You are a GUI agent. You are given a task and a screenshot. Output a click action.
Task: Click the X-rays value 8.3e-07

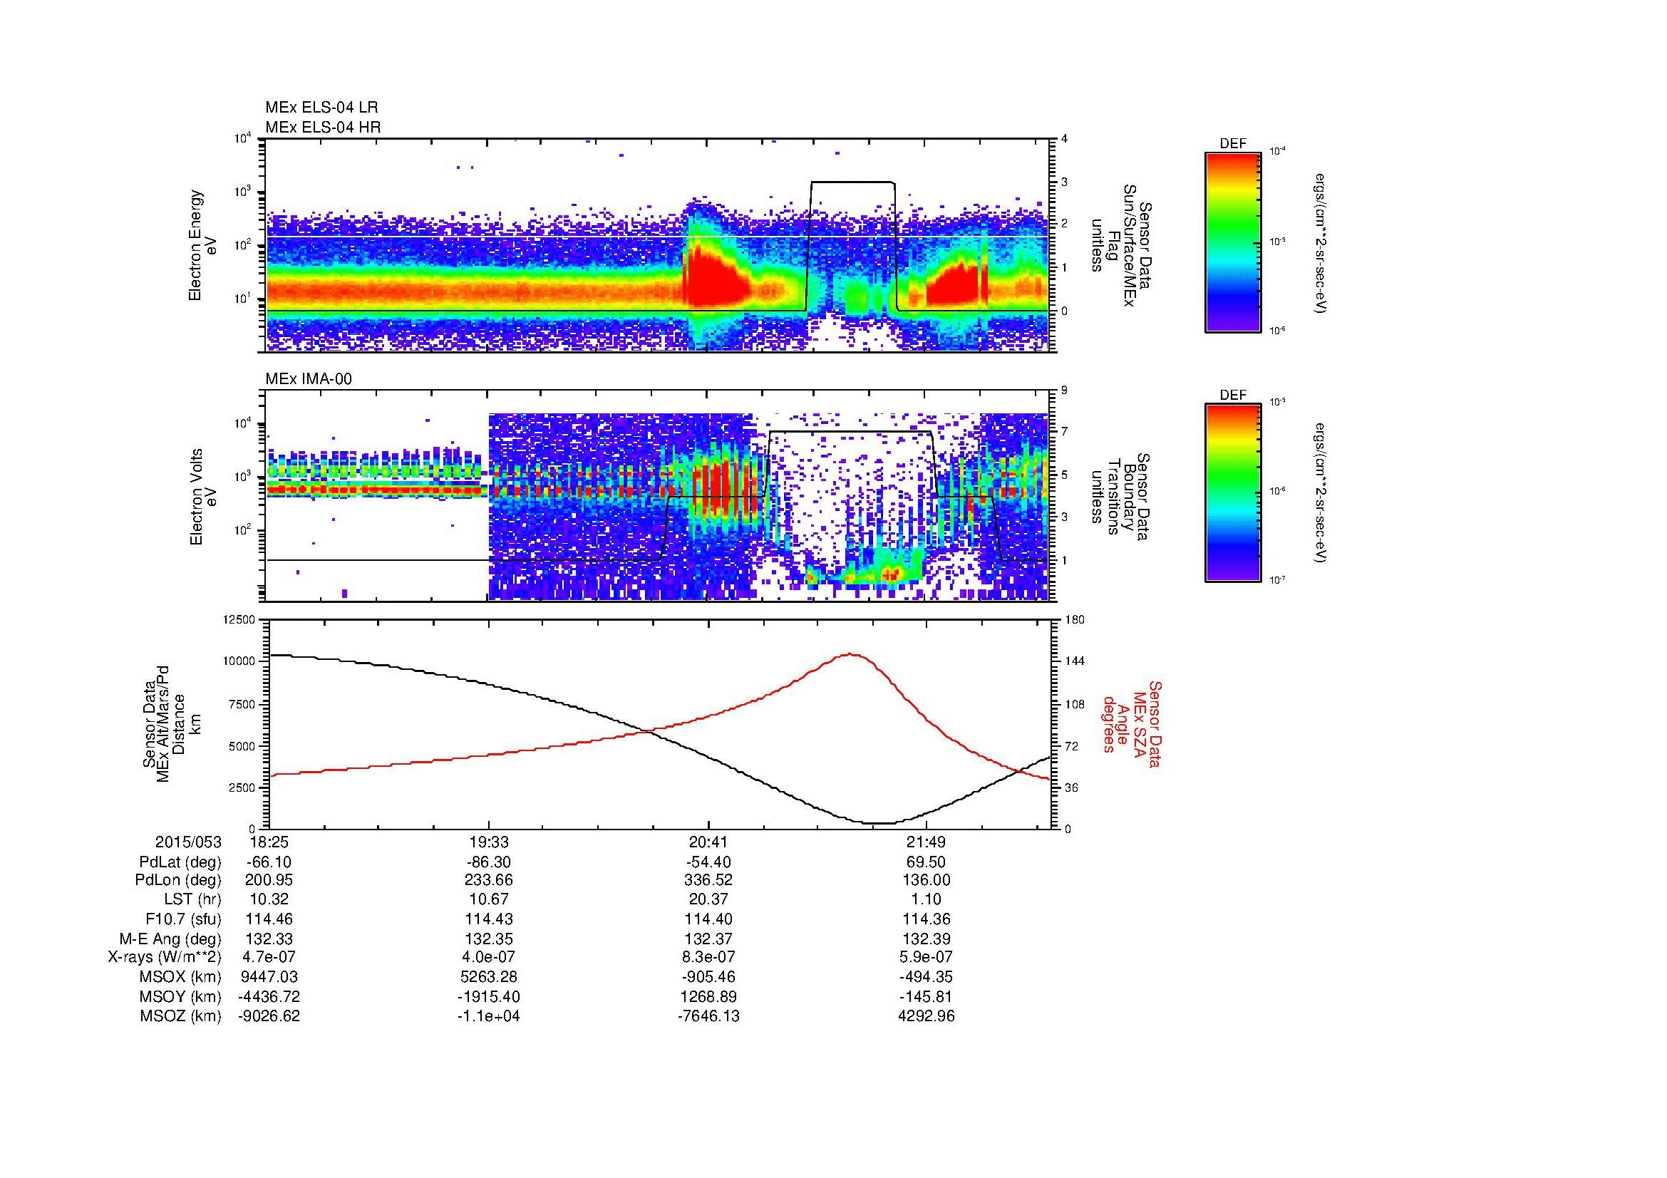(708, 957)
